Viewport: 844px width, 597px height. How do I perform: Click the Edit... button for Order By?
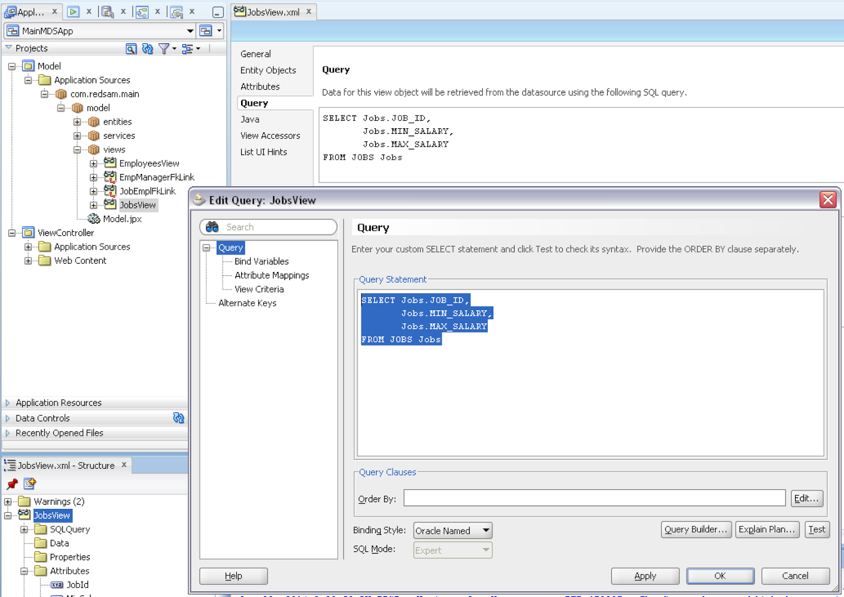coord(807,498)
